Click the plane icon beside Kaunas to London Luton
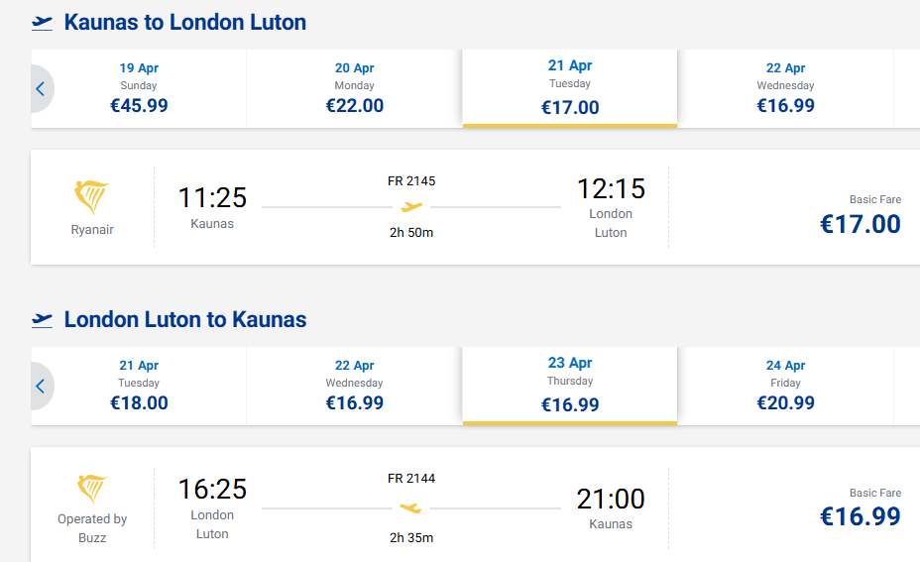This screenshot has width=920, height=562. [42, 23]
